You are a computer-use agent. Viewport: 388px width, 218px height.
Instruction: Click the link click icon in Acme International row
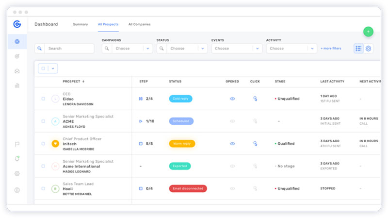tap(255, 166)
